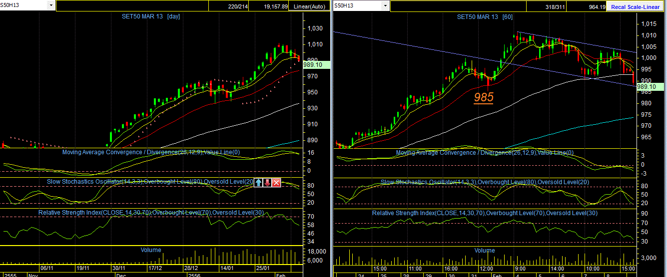Click the 30/11 date label on the daily time axis
Screen dimensions: 667x277
point(118,268)
